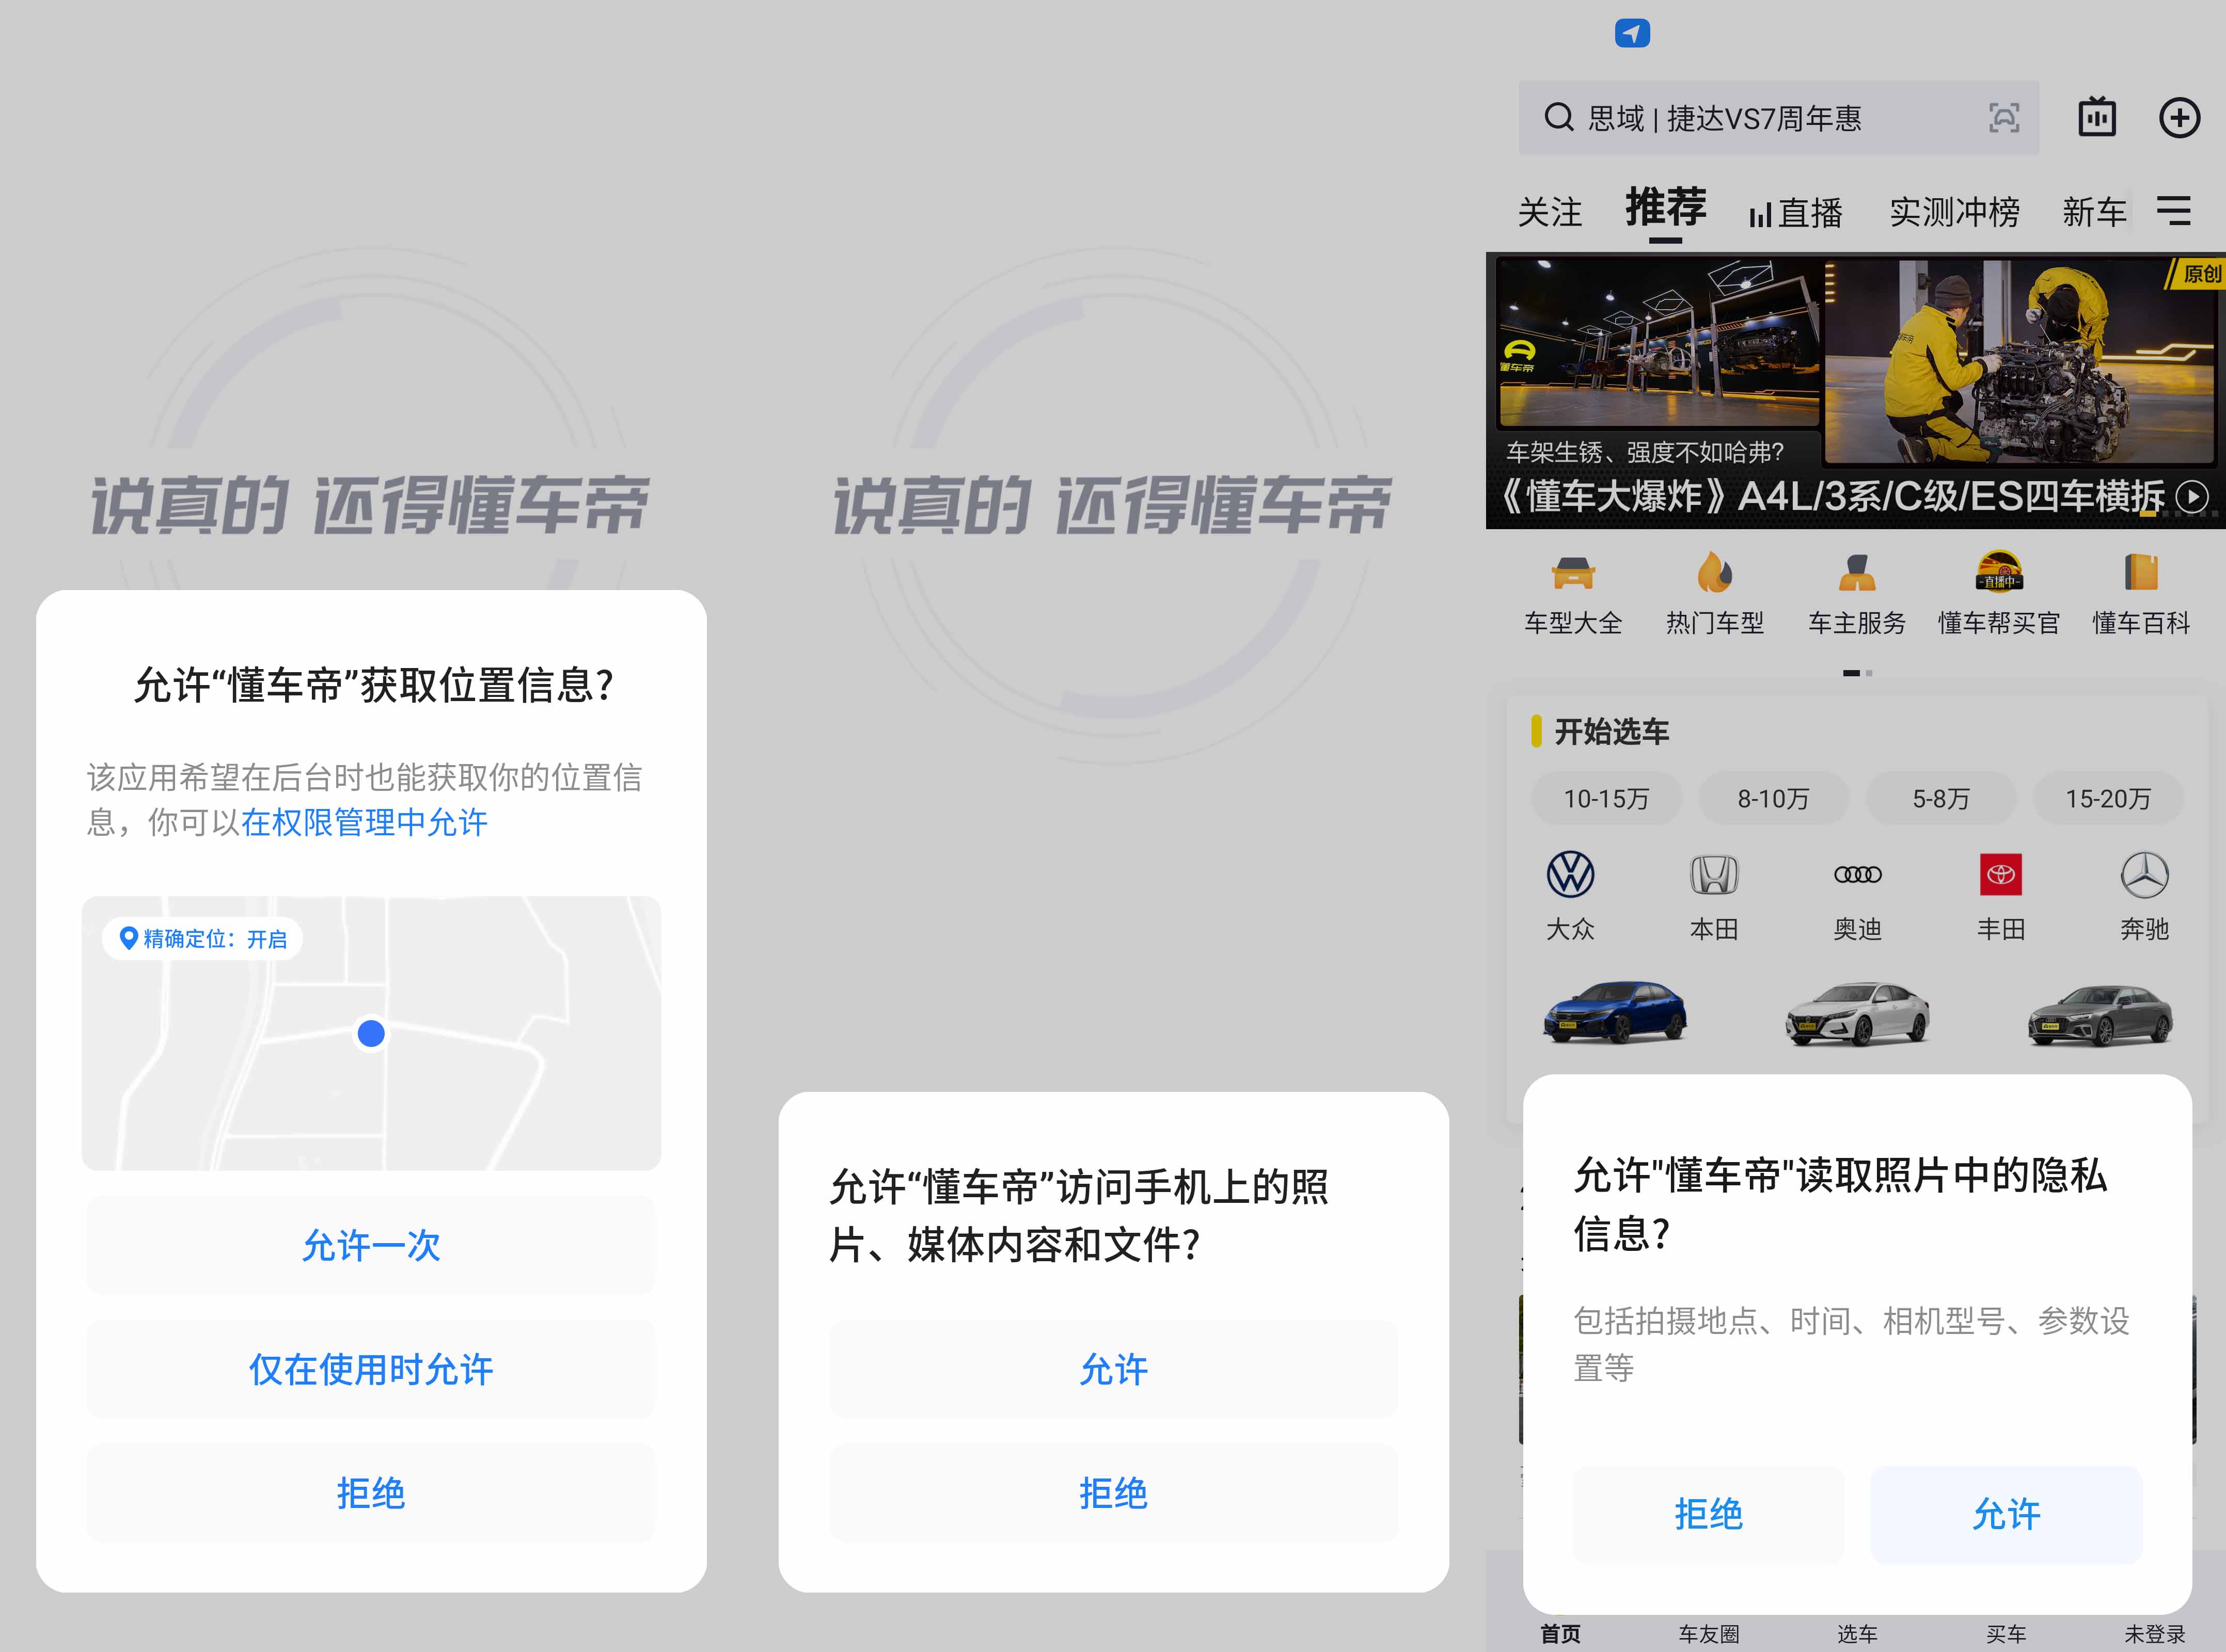Switch to 关注 tab
Image resolution: width=2226 pixels, height=1652 pixels.
1550,212
